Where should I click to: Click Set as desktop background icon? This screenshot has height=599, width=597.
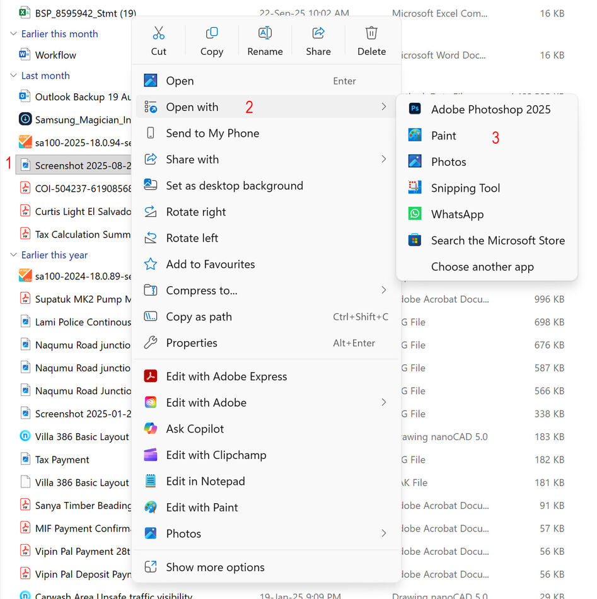(x=151, y=185)
